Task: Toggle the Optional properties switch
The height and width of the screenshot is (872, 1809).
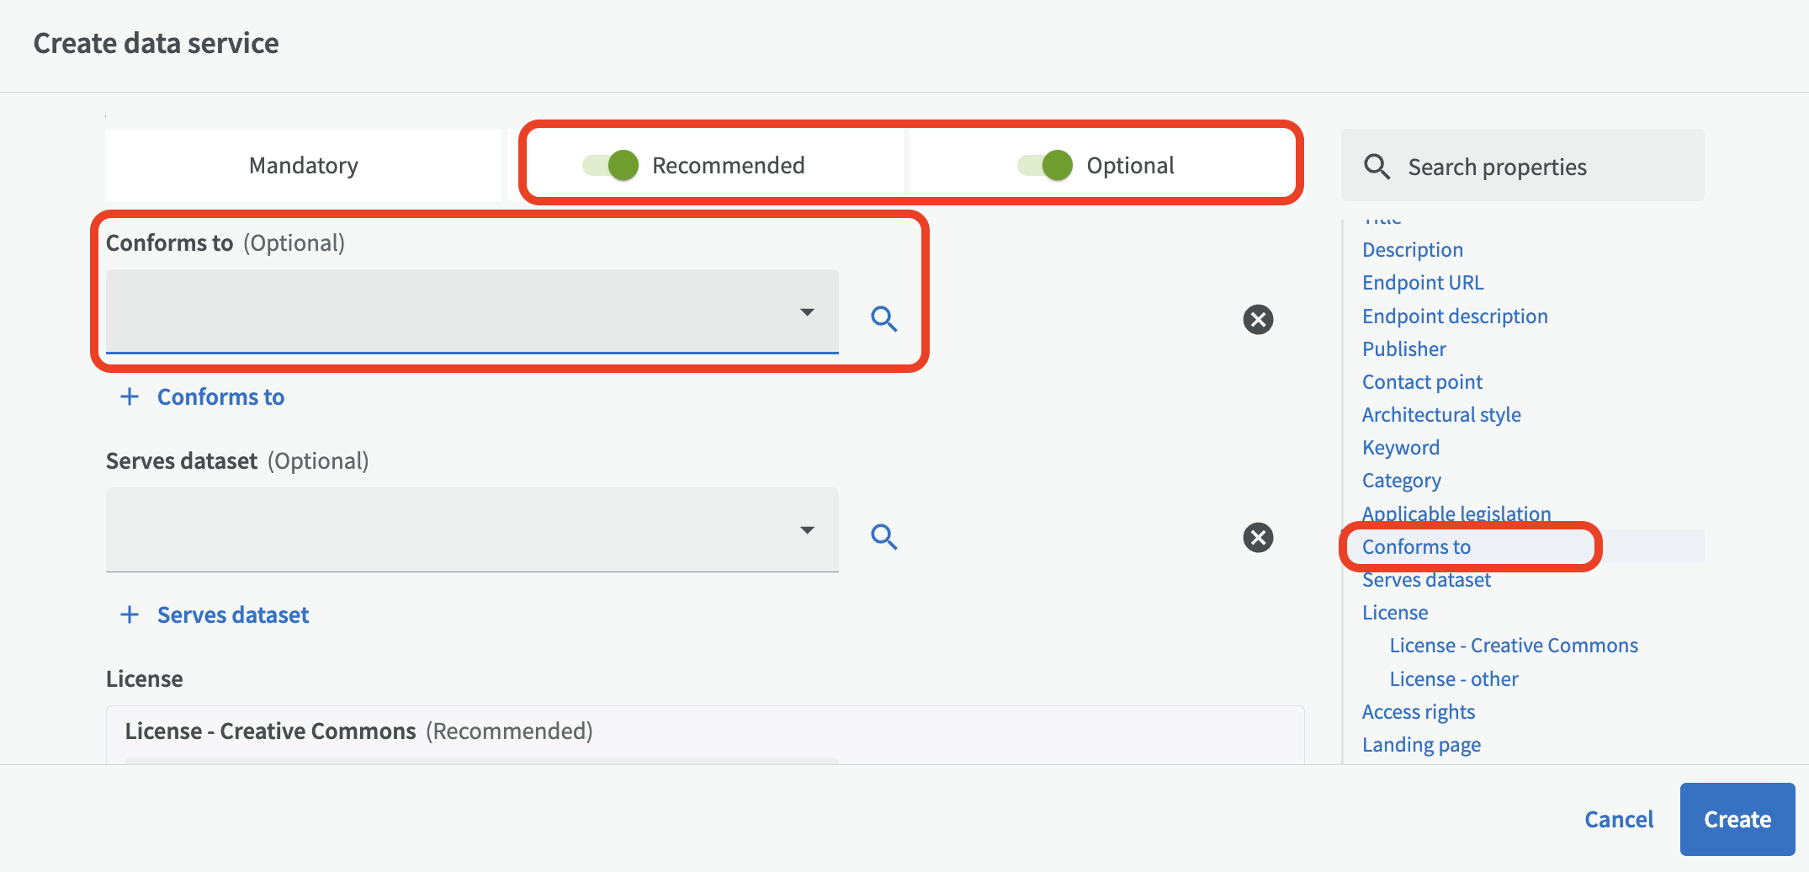Action: 1045,165
